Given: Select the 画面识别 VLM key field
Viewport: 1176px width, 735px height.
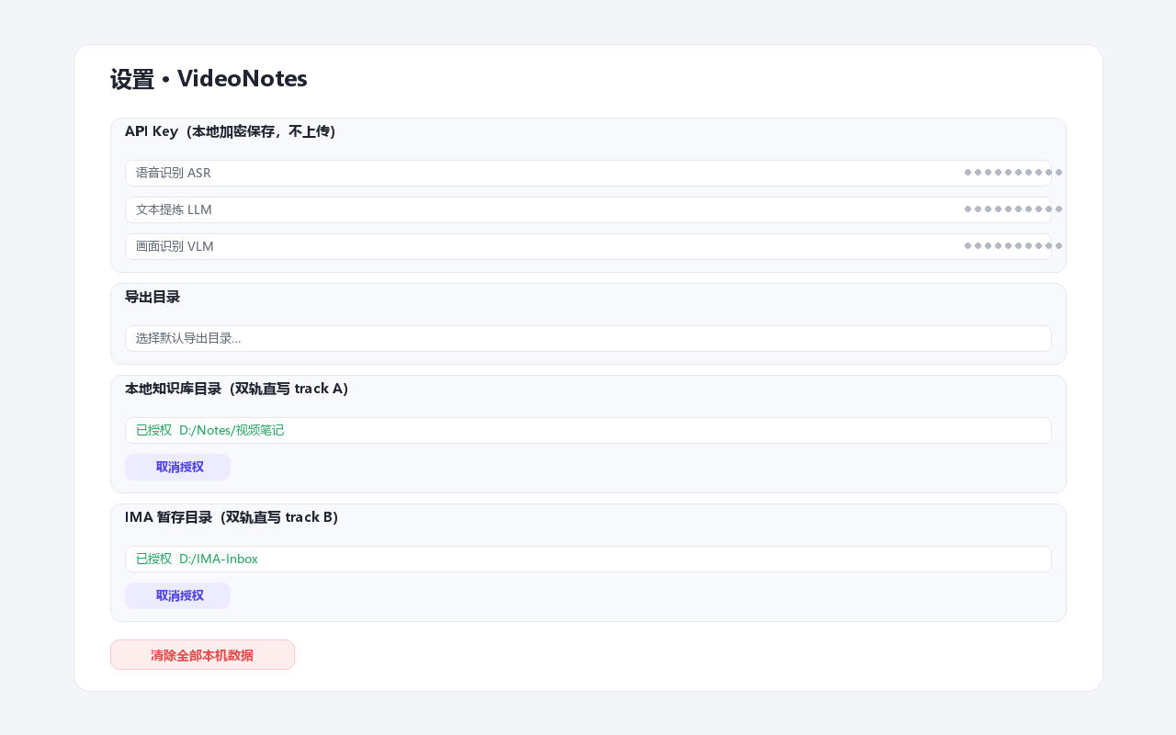Looking at the screenshot, I should coord(588,246).
